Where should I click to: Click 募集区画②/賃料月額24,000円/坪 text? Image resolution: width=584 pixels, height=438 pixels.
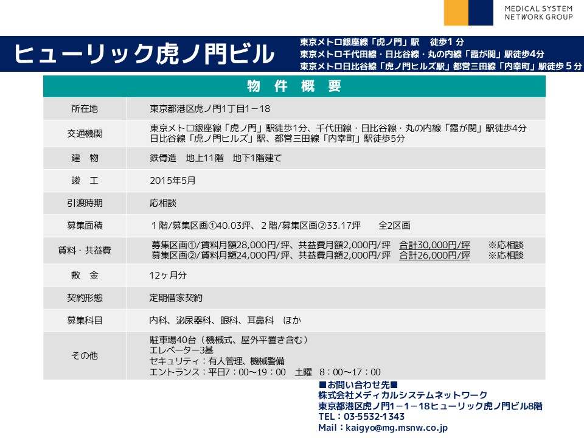point(220,256)
